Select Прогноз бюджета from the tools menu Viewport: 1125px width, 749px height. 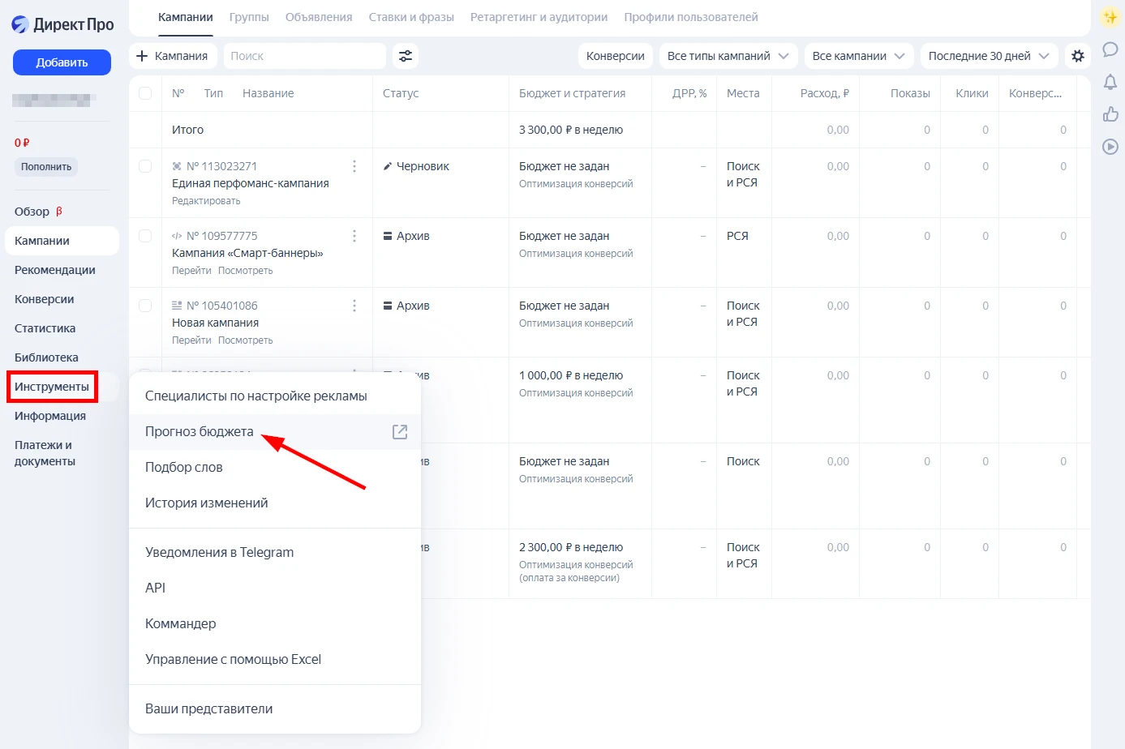[200, 432]
